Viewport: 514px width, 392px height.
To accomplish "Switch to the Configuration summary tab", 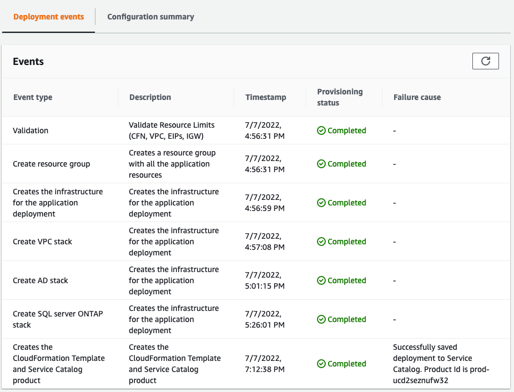I will 150,17.
